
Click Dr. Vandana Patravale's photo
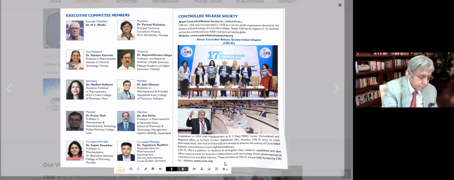[x=75, y=59]
